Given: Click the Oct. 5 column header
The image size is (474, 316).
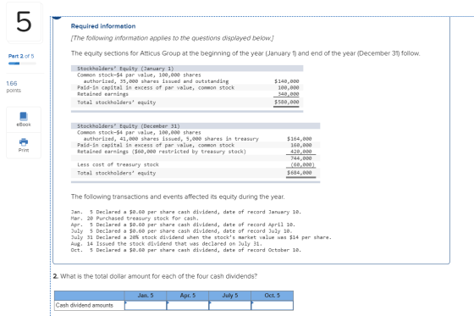Looking at the screenshot, I should [272, 296].
